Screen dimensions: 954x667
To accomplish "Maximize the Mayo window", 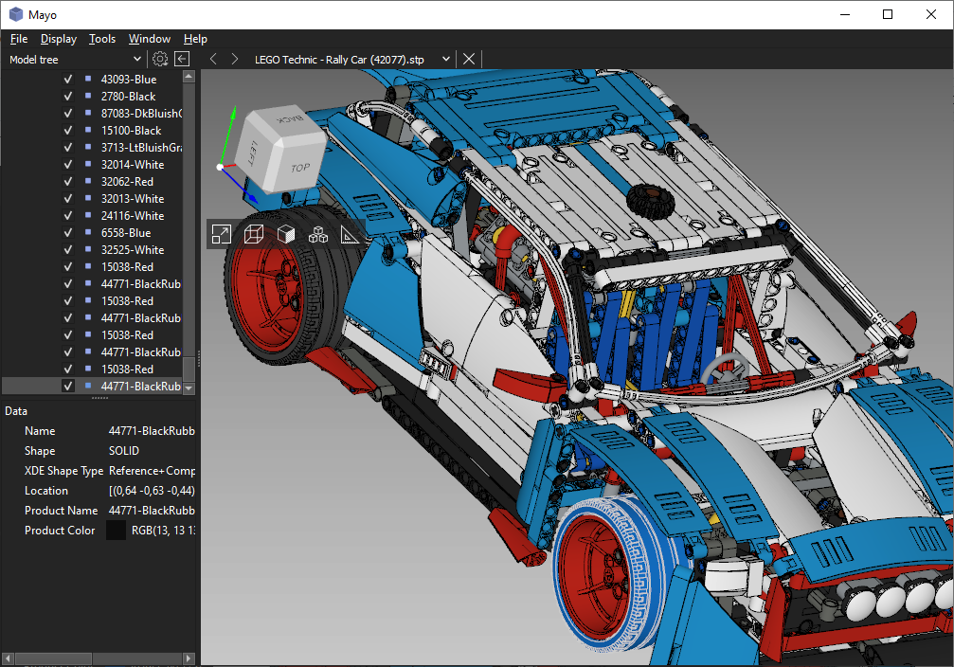I will (x=888, y=14).
